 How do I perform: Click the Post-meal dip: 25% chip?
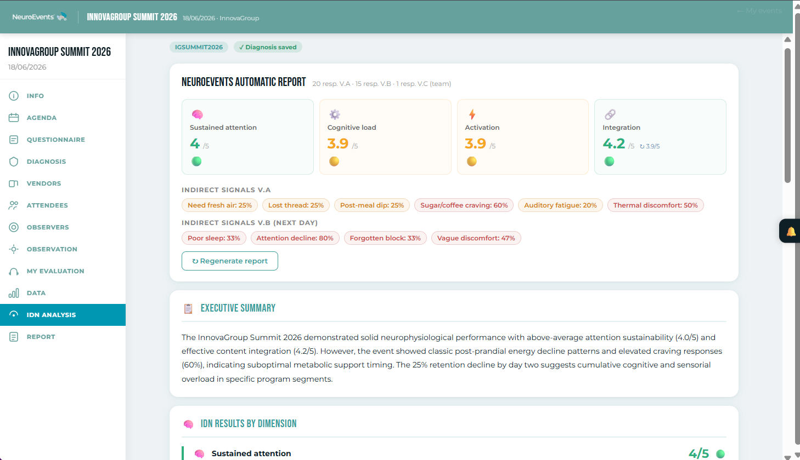(x=372, y=205)
